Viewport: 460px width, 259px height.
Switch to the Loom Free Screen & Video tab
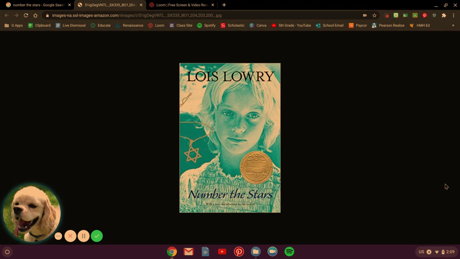pos(182,5)
